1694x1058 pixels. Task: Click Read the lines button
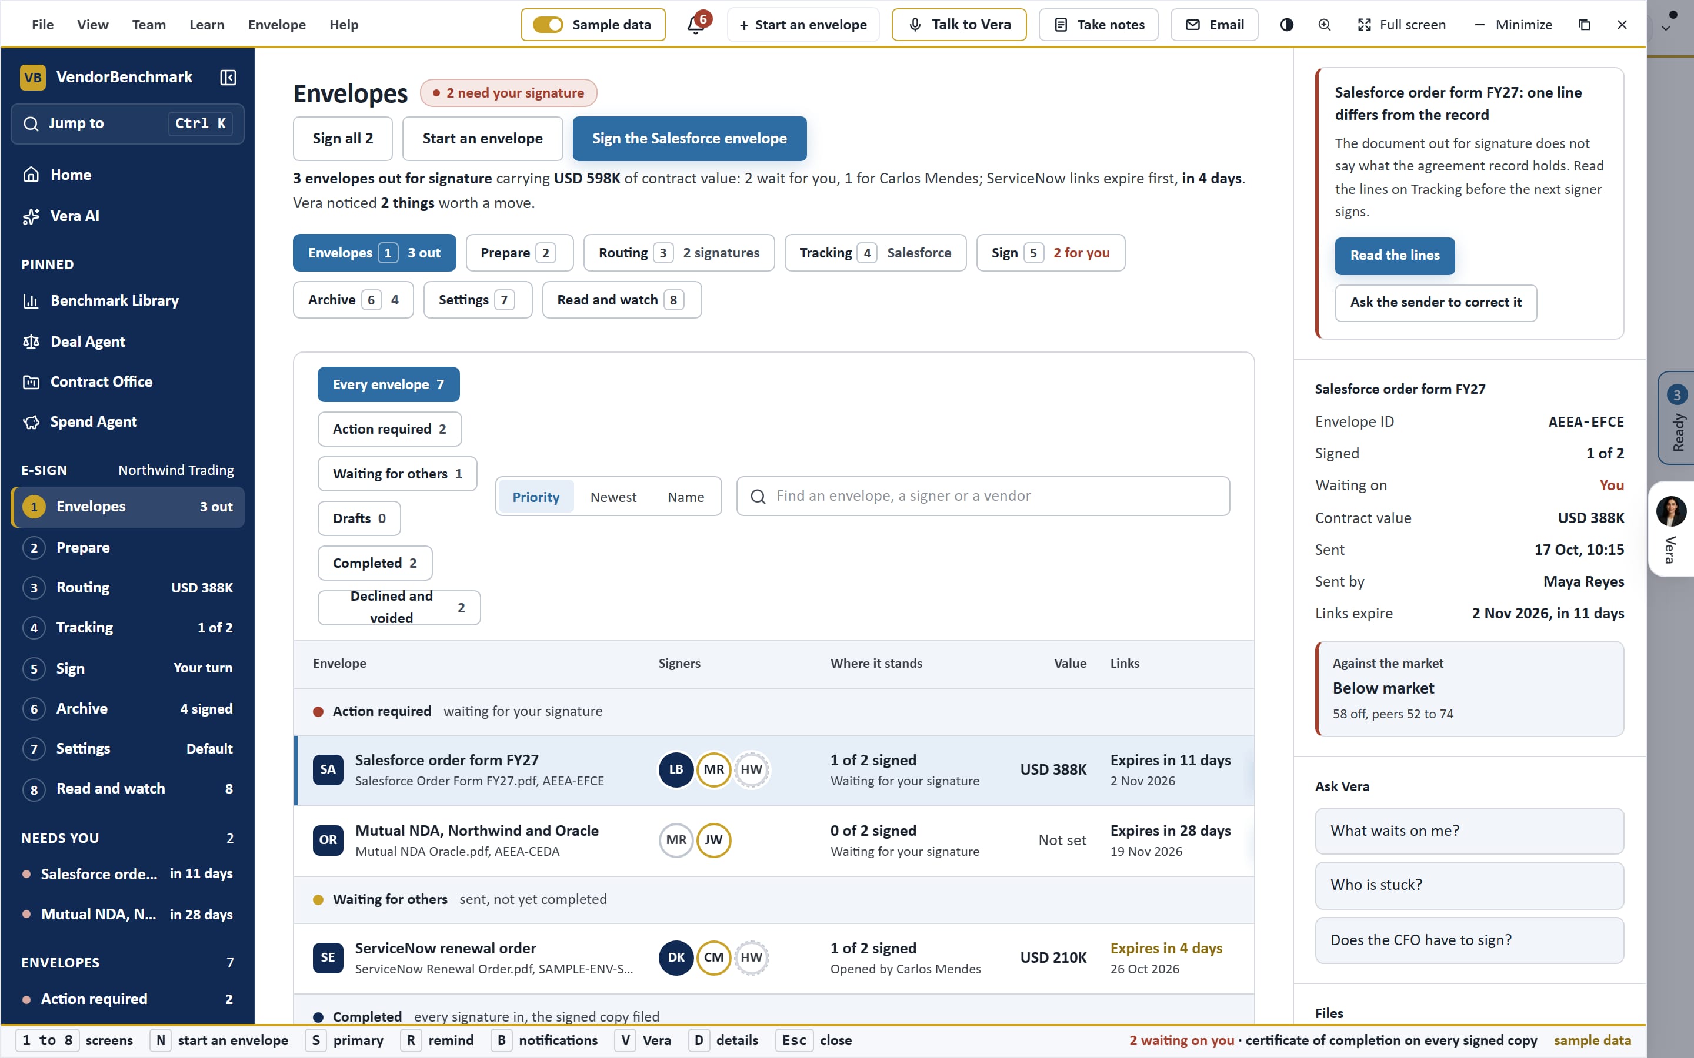[1395, 256]
